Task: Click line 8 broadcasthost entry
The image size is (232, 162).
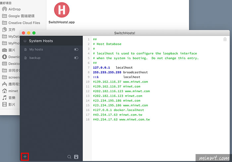Action: (x=120, y=72)
